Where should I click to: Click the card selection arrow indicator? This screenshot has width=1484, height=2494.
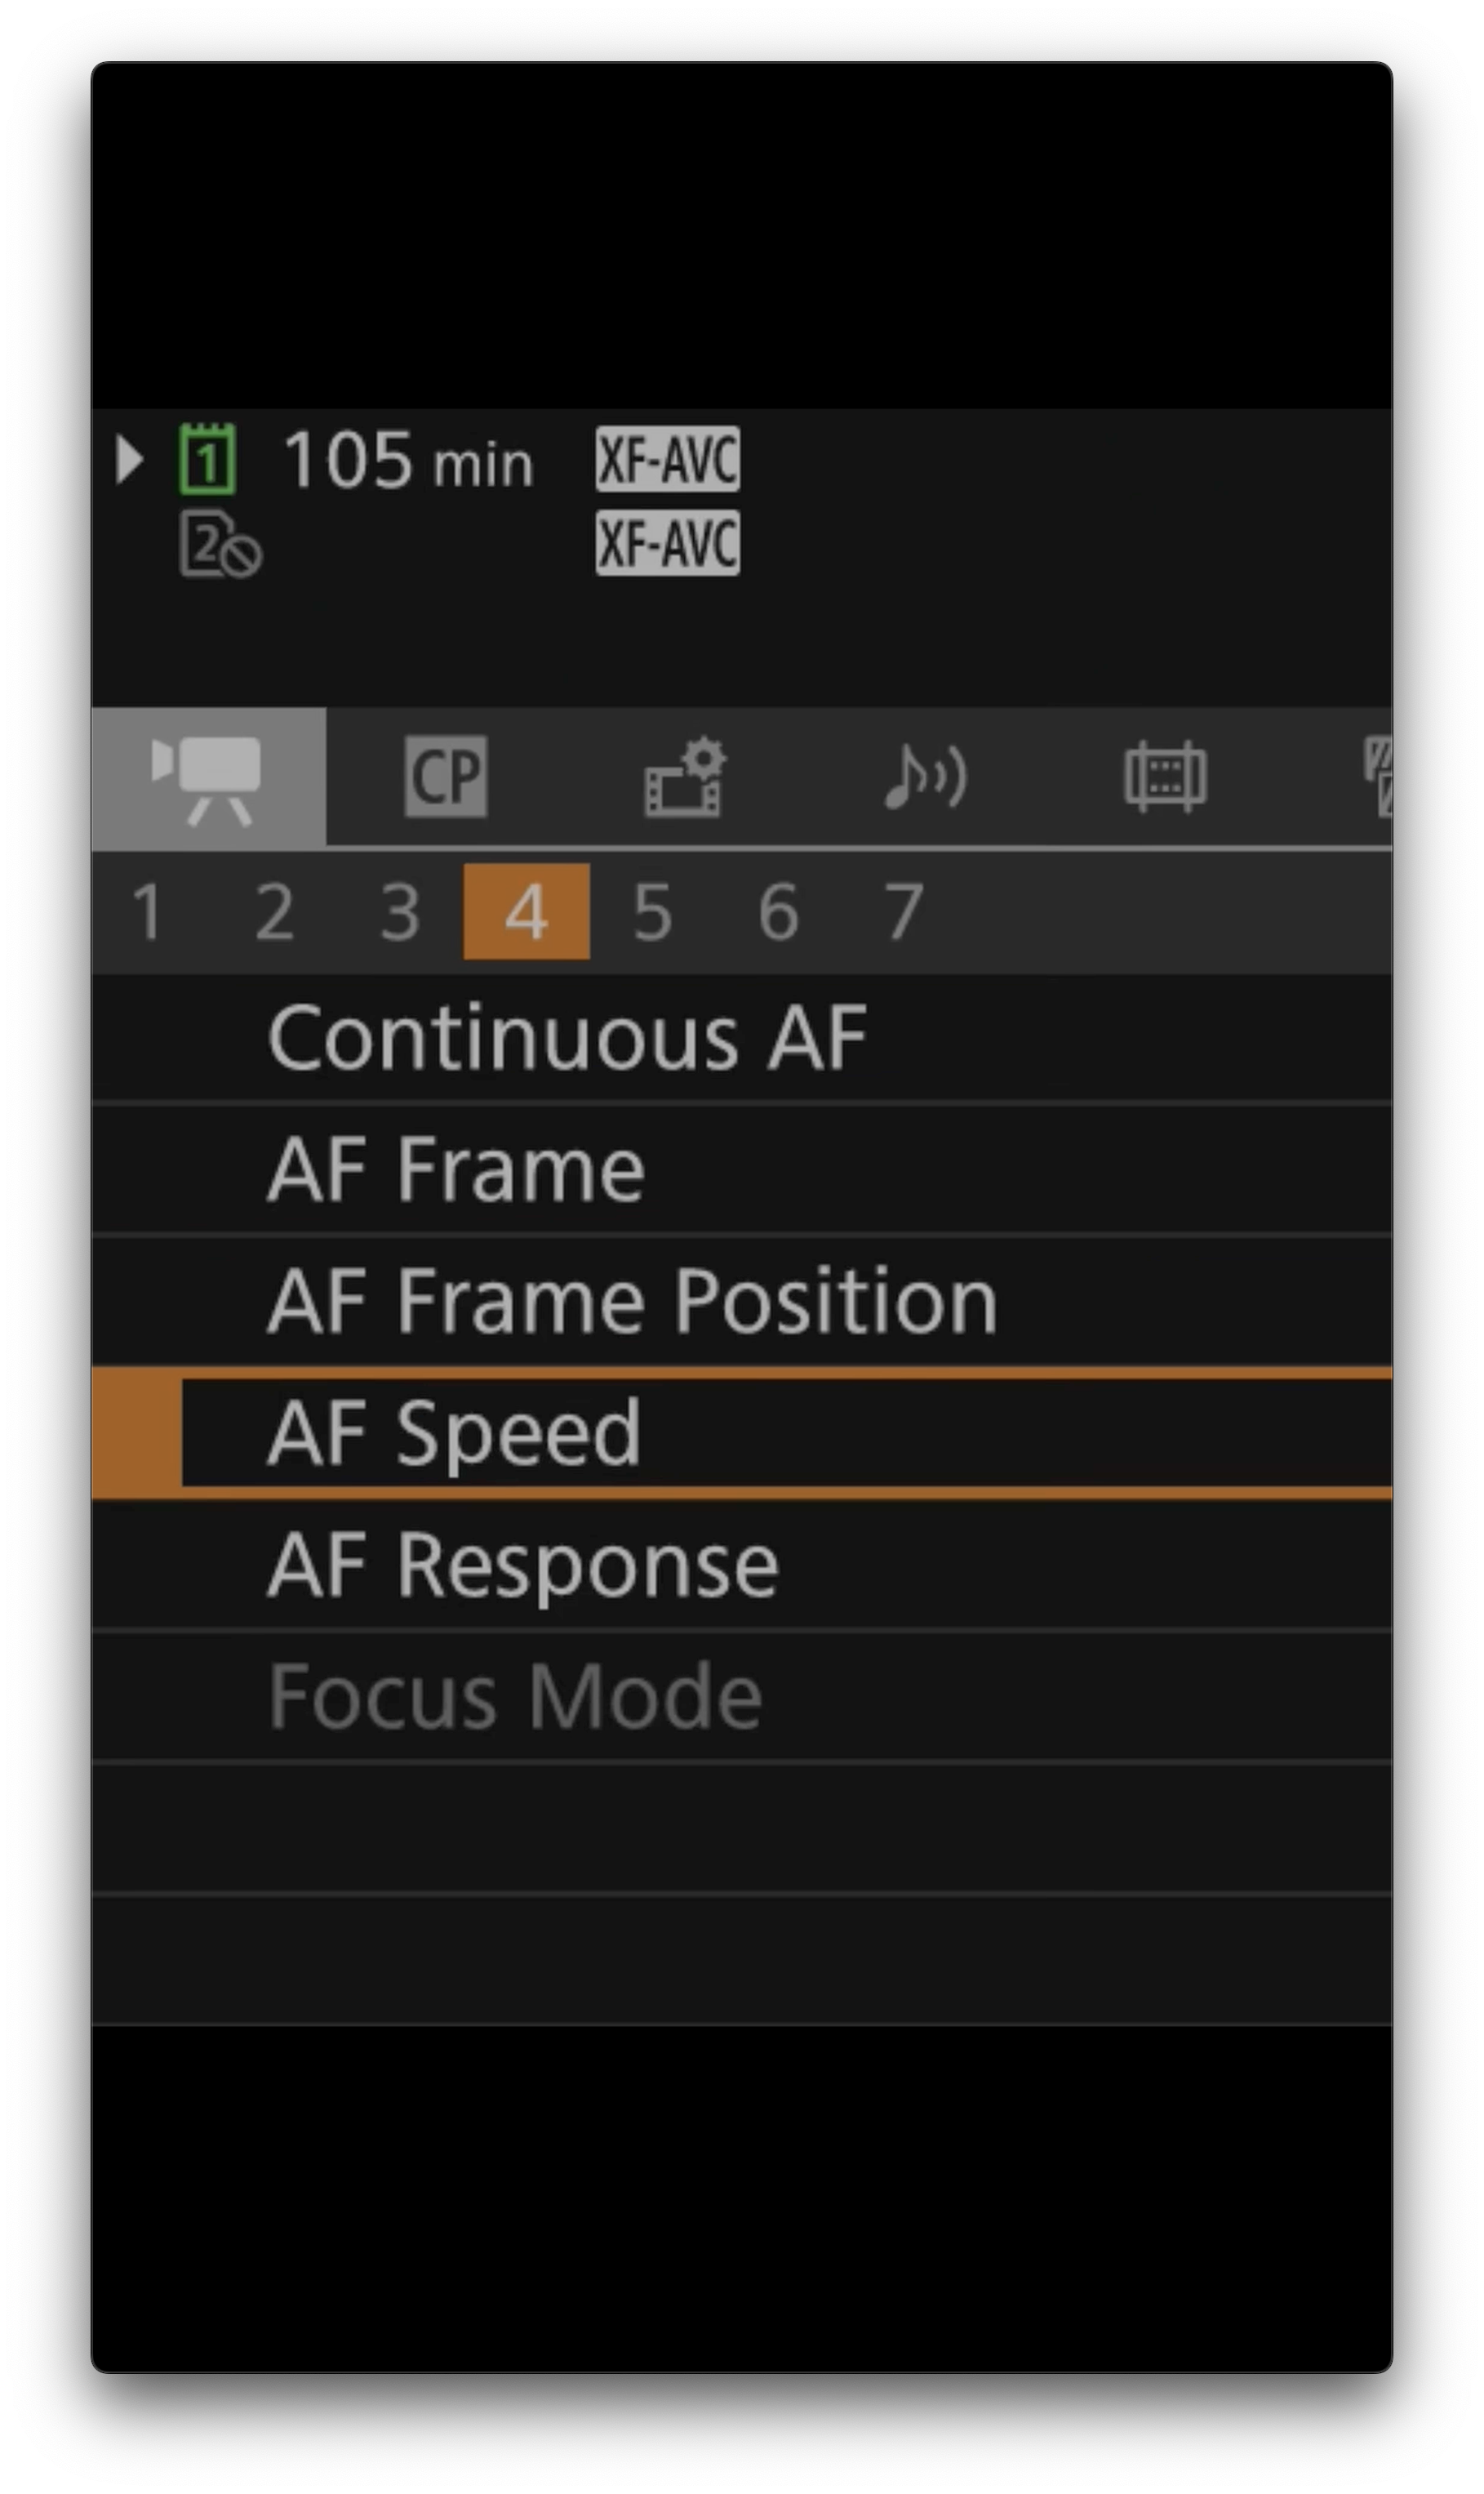pos(129,461)
